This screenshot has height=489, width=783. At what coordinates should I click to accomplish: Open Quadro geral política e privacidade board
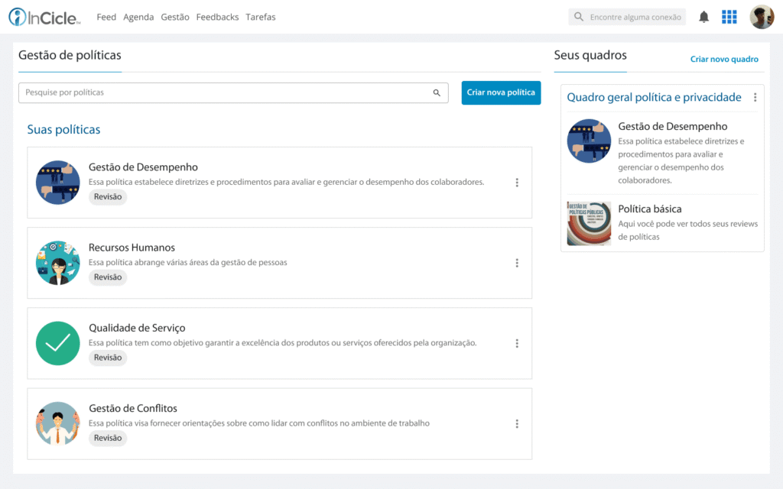click(x=654, y=97)
